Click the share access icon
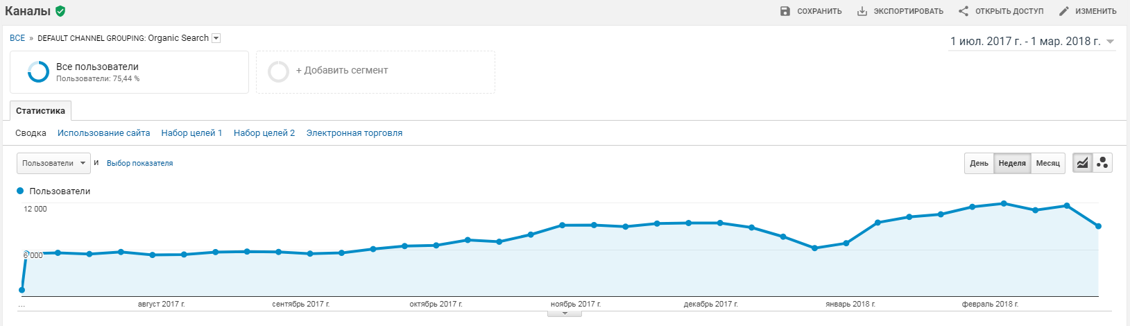The width and height of the screenshot is (1130, 326). (x=964, y=11)
